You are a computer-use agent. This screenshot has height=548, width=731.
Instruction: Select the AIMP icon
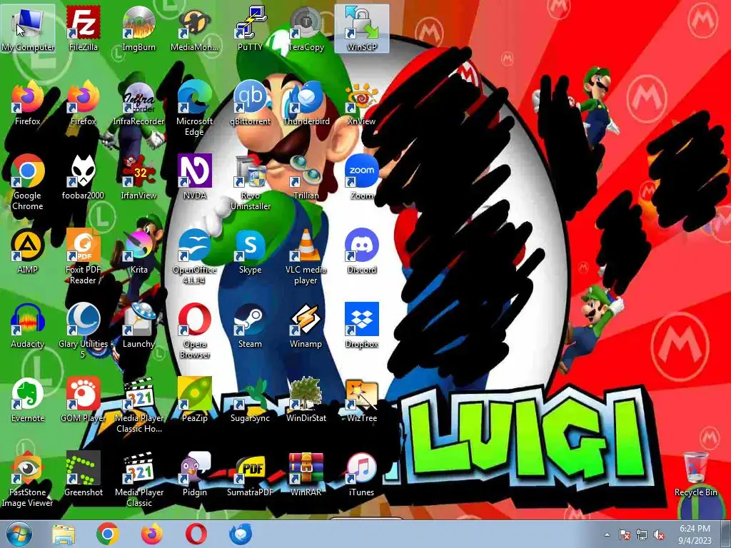(28, 252)
